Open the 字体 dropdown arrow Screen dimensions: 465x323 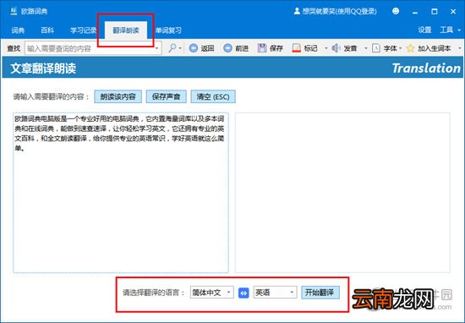[x=400, y=48]
